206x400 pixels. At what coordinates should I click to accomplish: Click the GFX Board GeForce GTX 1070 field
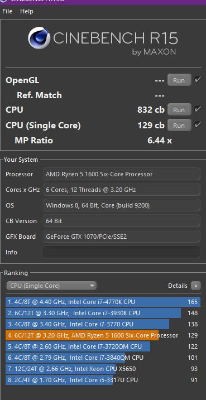(x=122, y=237)
